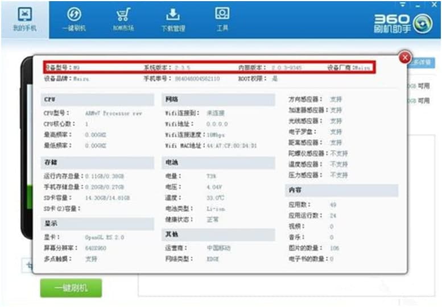
Task: Click the CPU核心数 label
Action: tap(60, 124)
